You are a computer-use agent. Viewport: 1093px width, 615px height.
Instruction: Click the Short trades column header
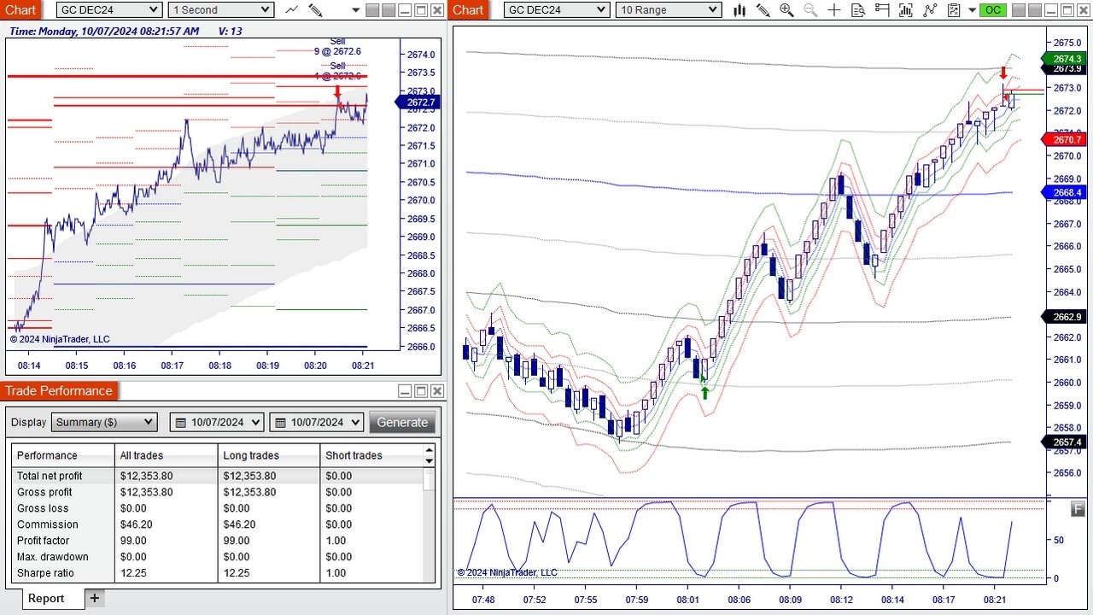click(371, 455)
